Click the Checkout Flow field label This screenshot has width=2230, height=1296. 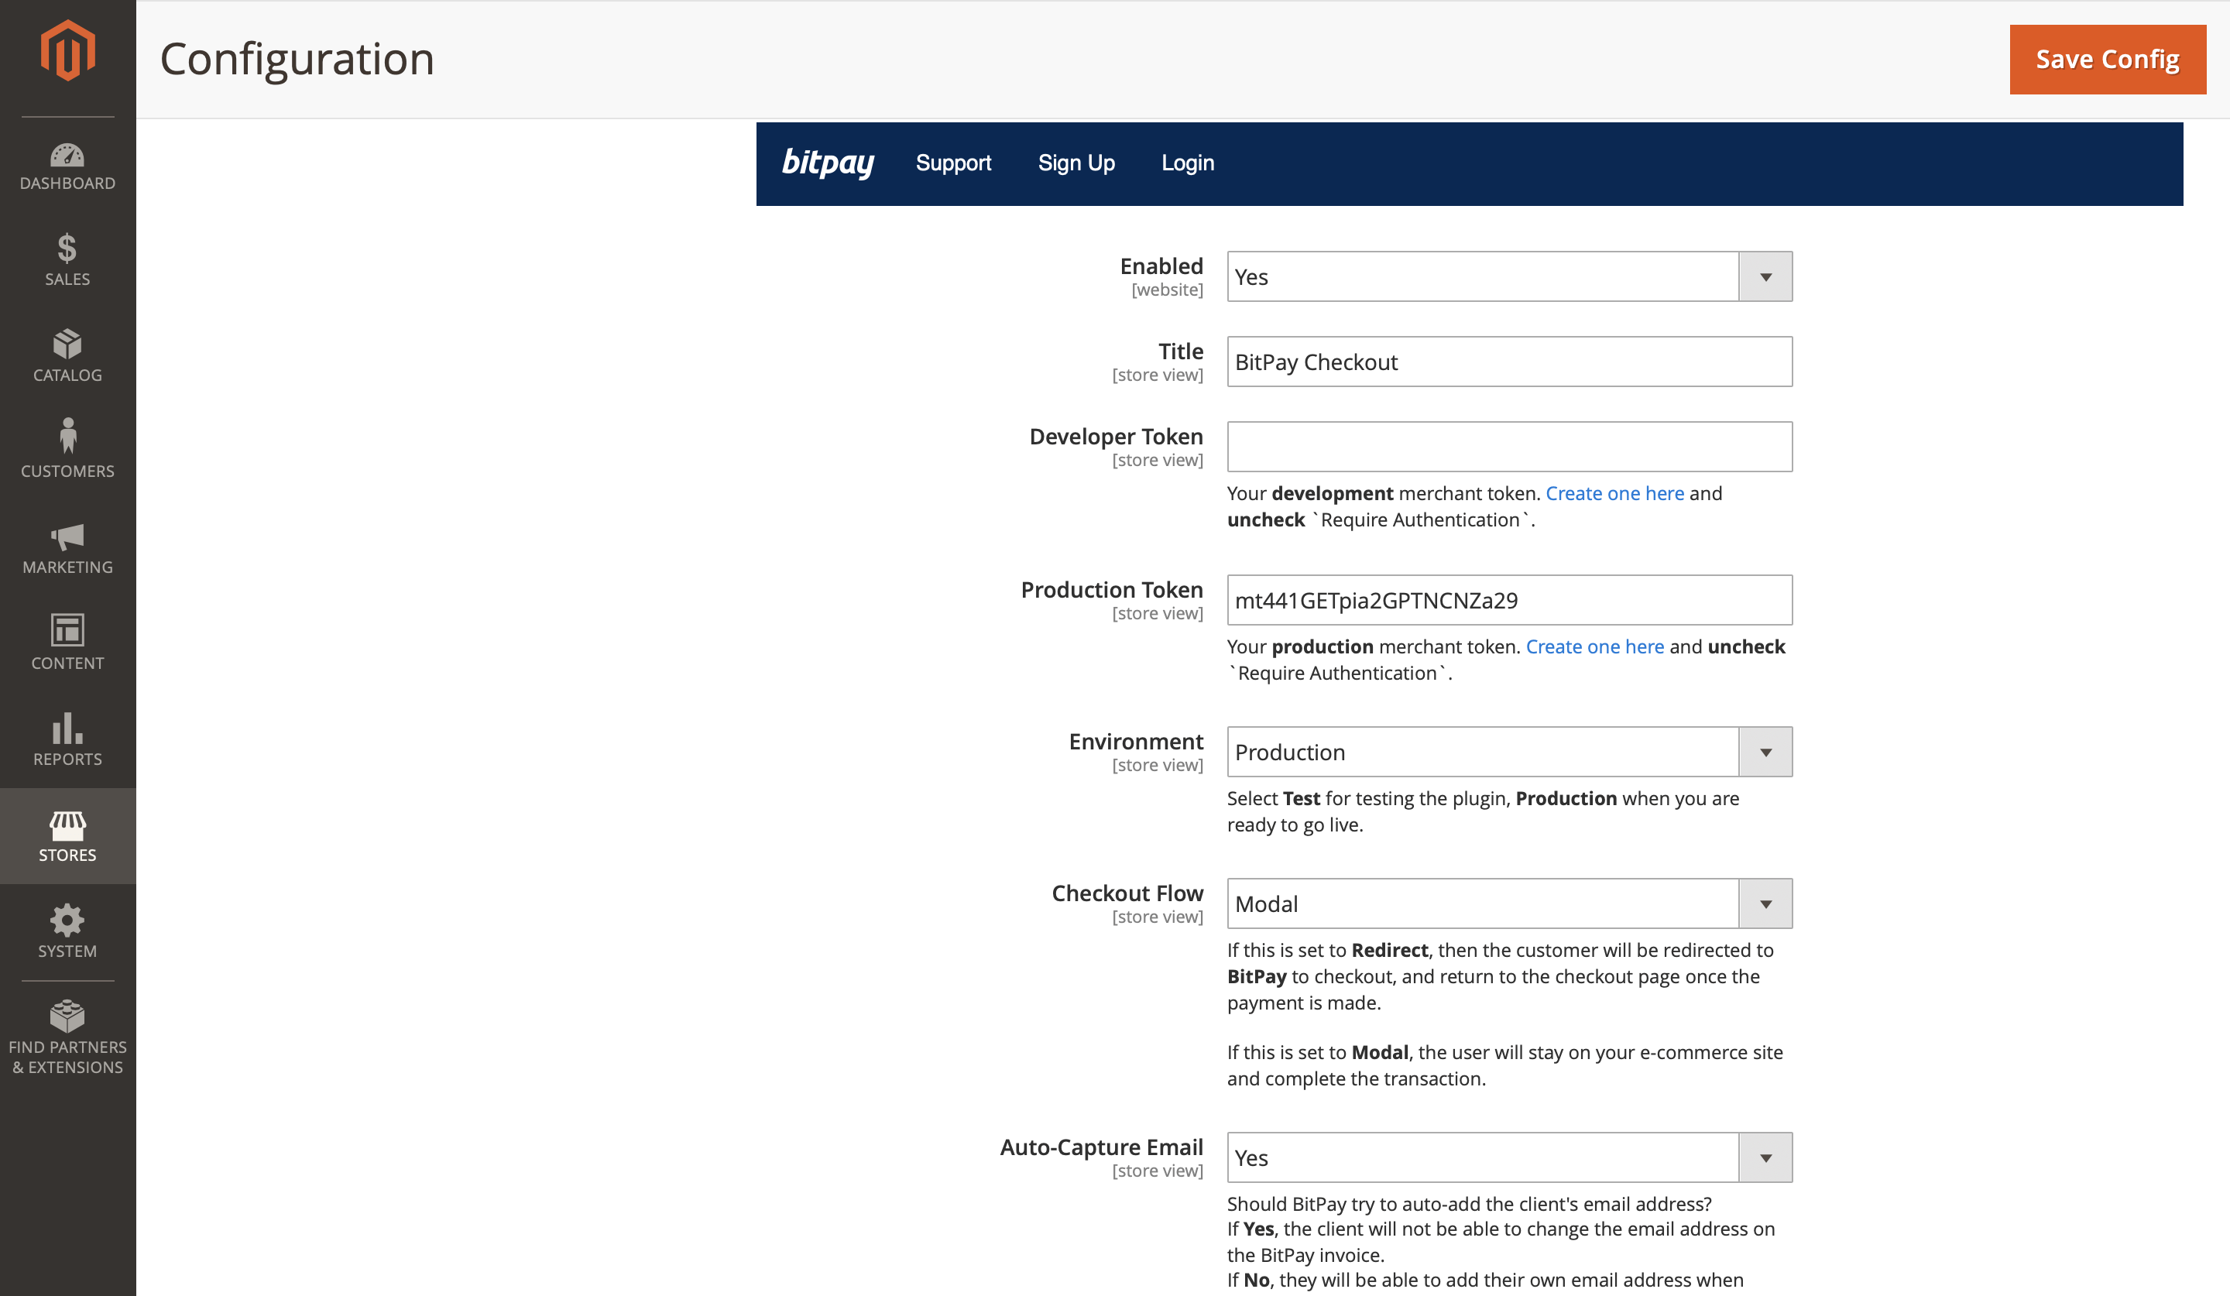click(x=1127, y=893)
